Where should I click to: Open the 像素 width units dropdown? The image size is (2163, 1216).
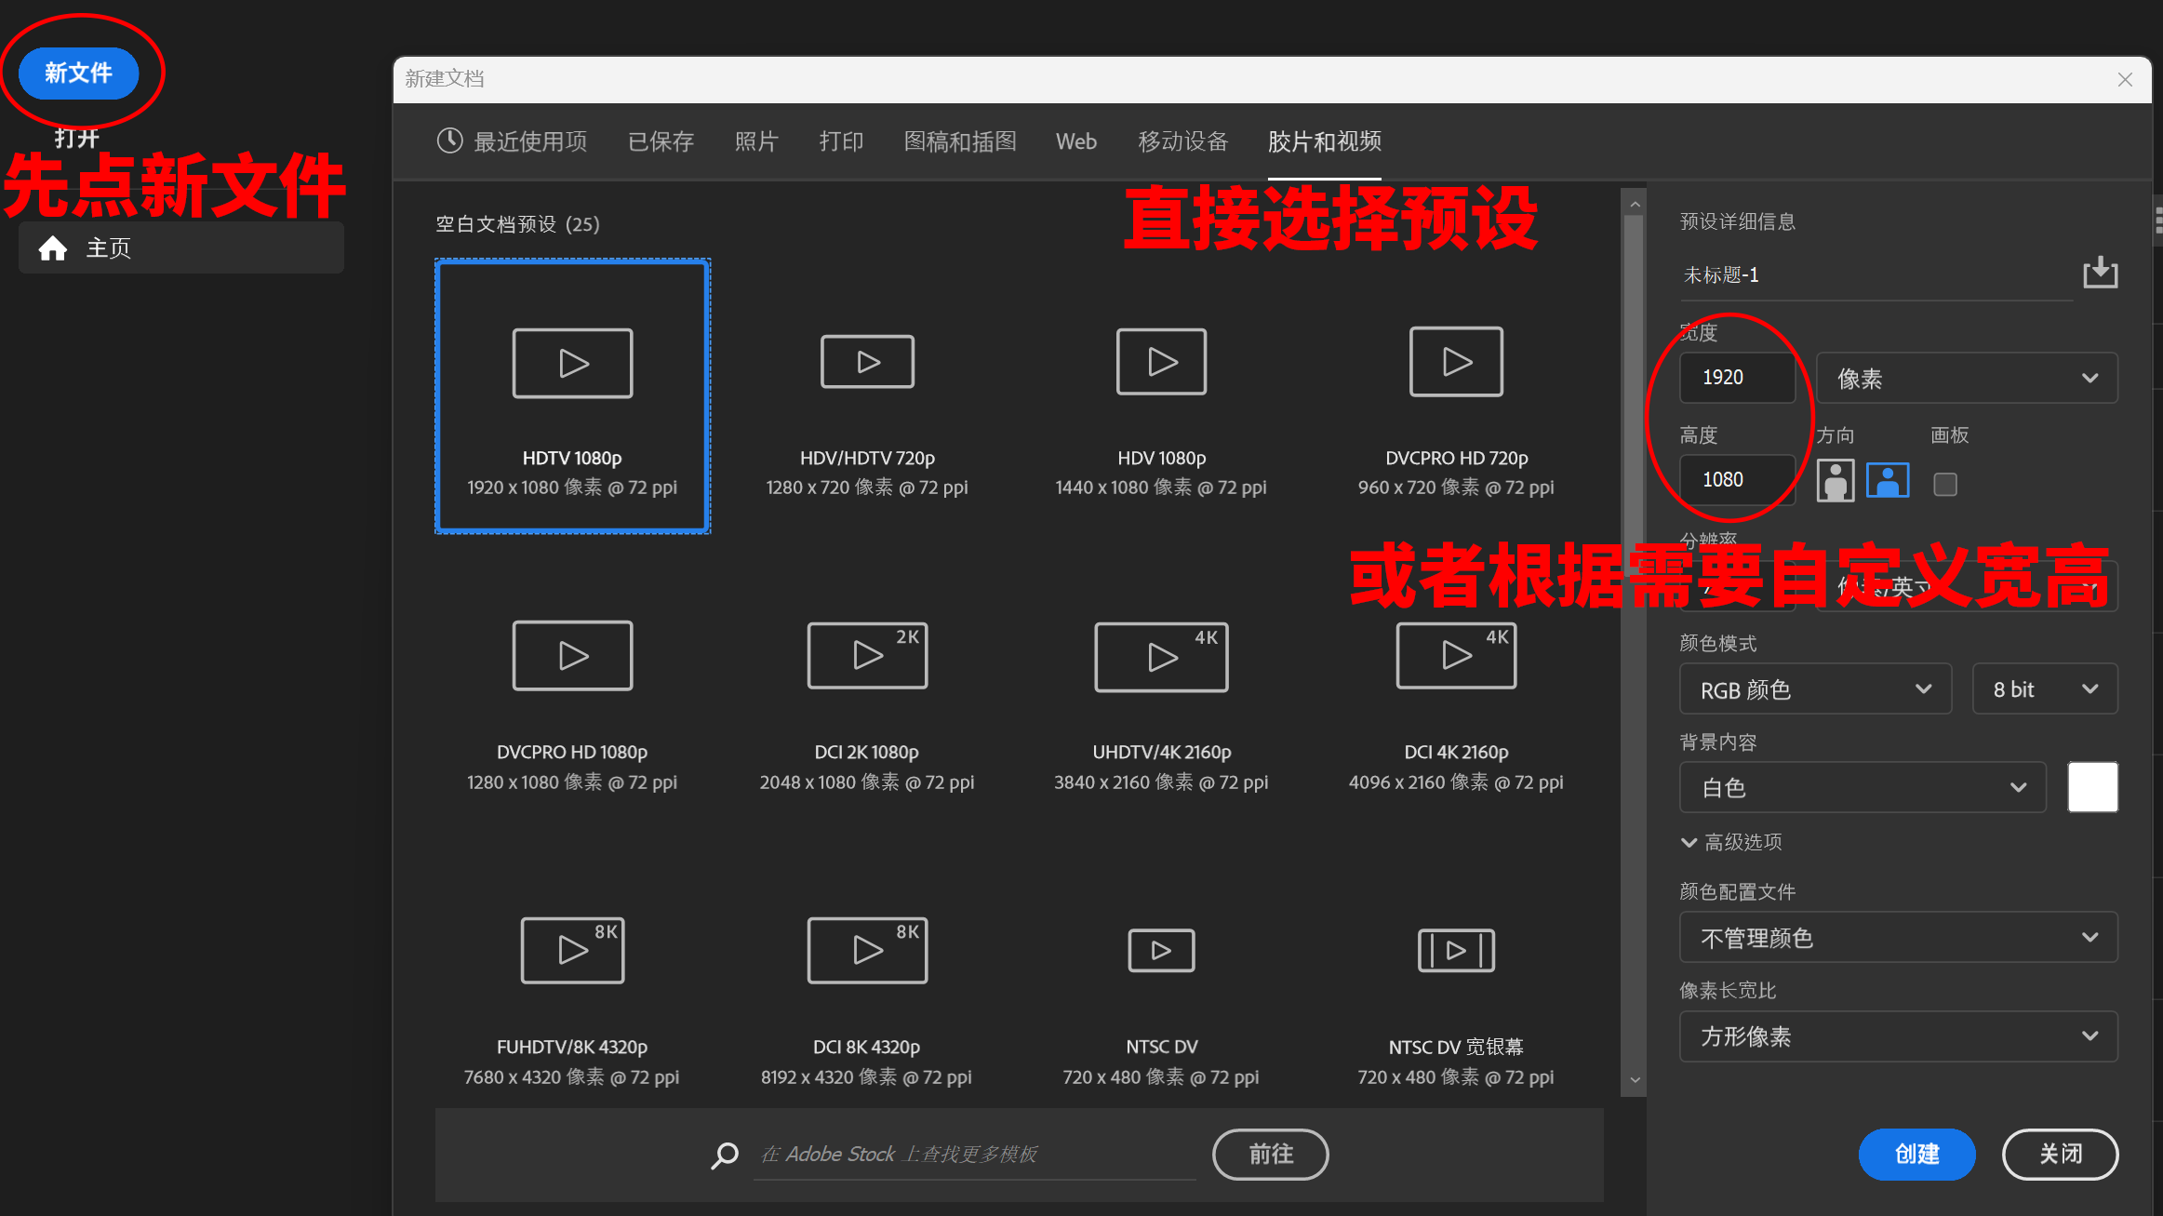click(1967, 378)
